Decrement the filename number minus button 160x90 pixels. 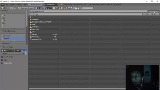click(144, 14)
